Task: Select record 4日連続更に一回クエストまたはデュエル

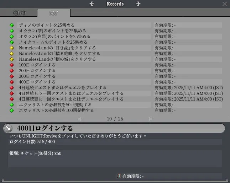Action: 84,99
